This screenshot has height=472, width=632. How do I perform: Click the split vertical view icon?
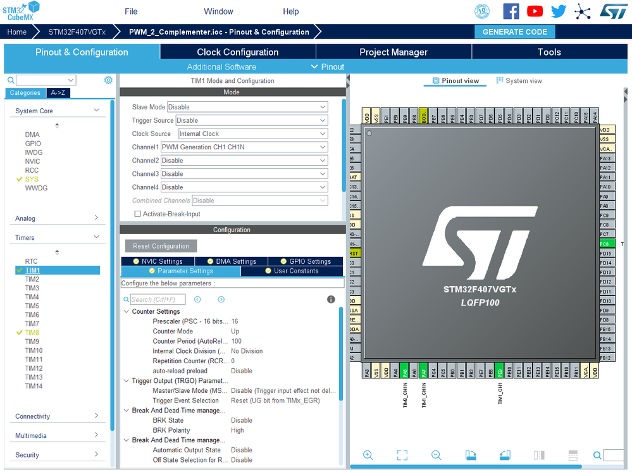(x=539, y=455)
